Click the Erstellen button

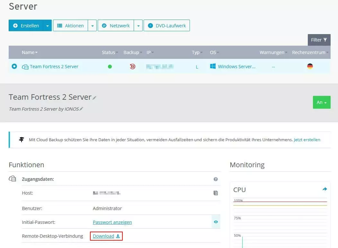click(x=26, y=25)
